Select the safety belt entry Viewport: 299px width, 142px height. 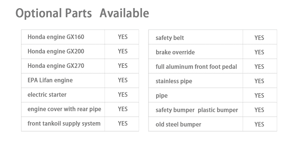tap(170, 38)
